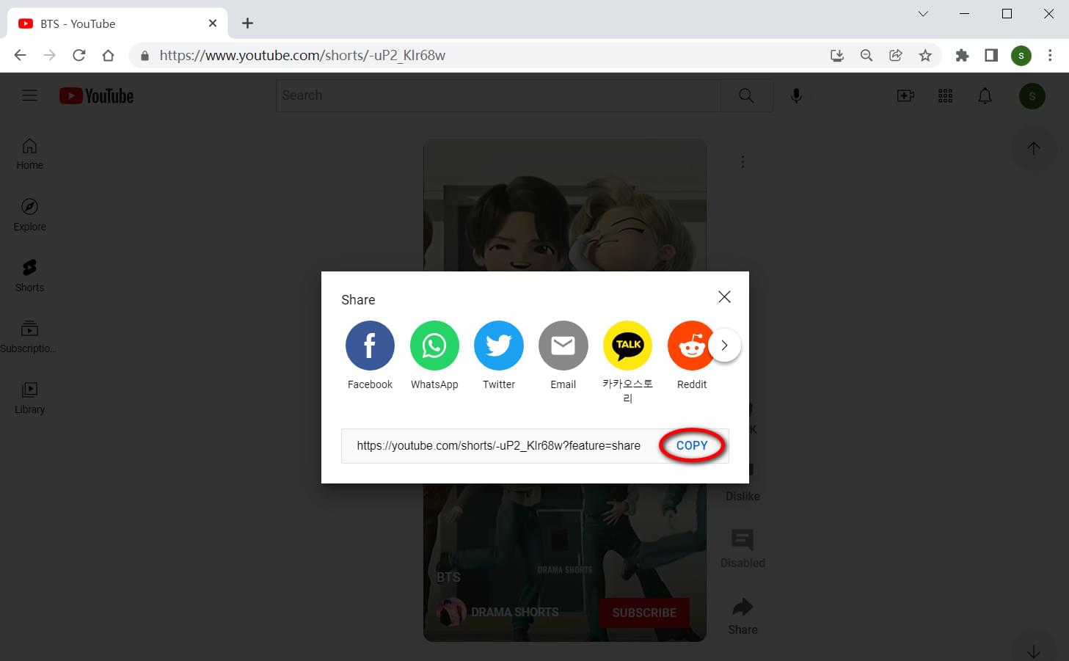This screenshot has height=661, width=1069.
Task: Open the Extensions puzzle icon
Action: pos(962,55)
